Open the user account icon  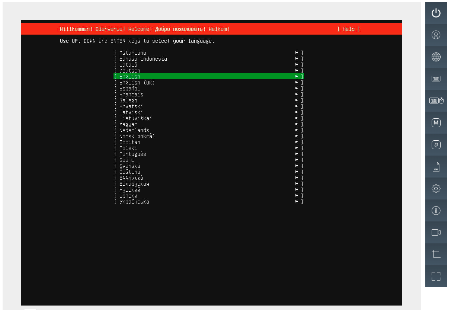(x=436, y=35)
